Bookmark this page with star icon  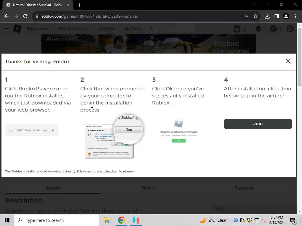tap(255, 16)
